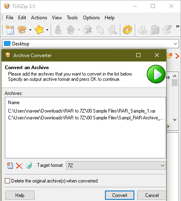Click the Archive Converter title bar icon
The width and height of the screenshot is (181, 201).
tap(8, 55)
